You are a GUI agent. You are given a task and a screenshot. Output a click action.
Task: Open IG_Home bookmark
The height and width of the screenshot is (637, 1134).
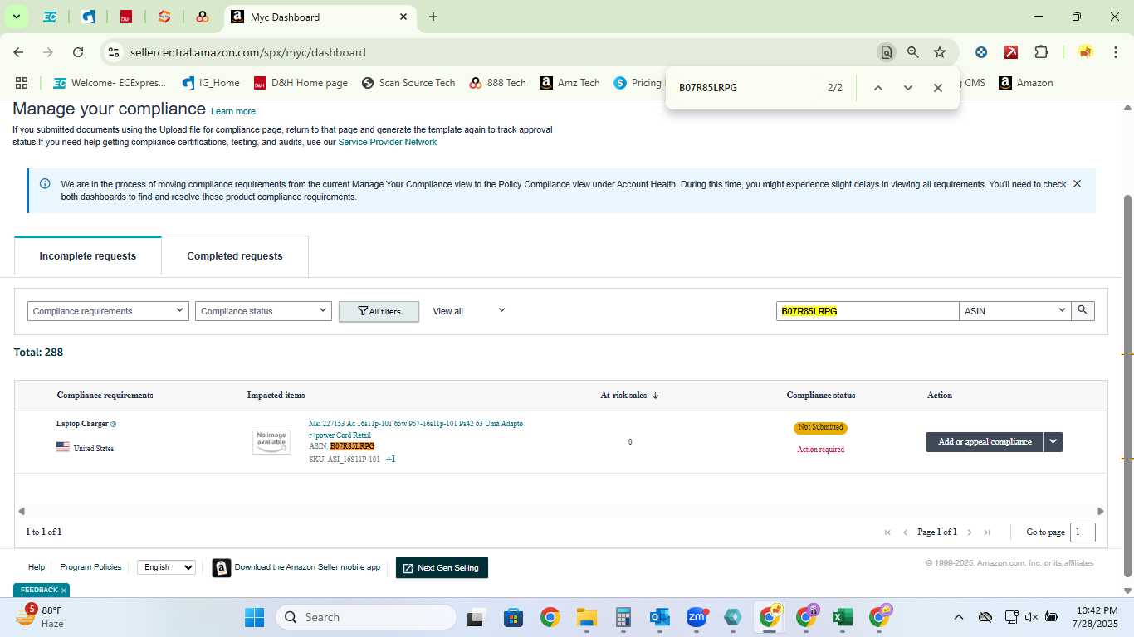coord(210,83)
